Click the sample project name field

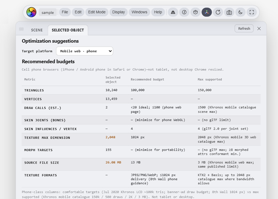pos(48,12)
